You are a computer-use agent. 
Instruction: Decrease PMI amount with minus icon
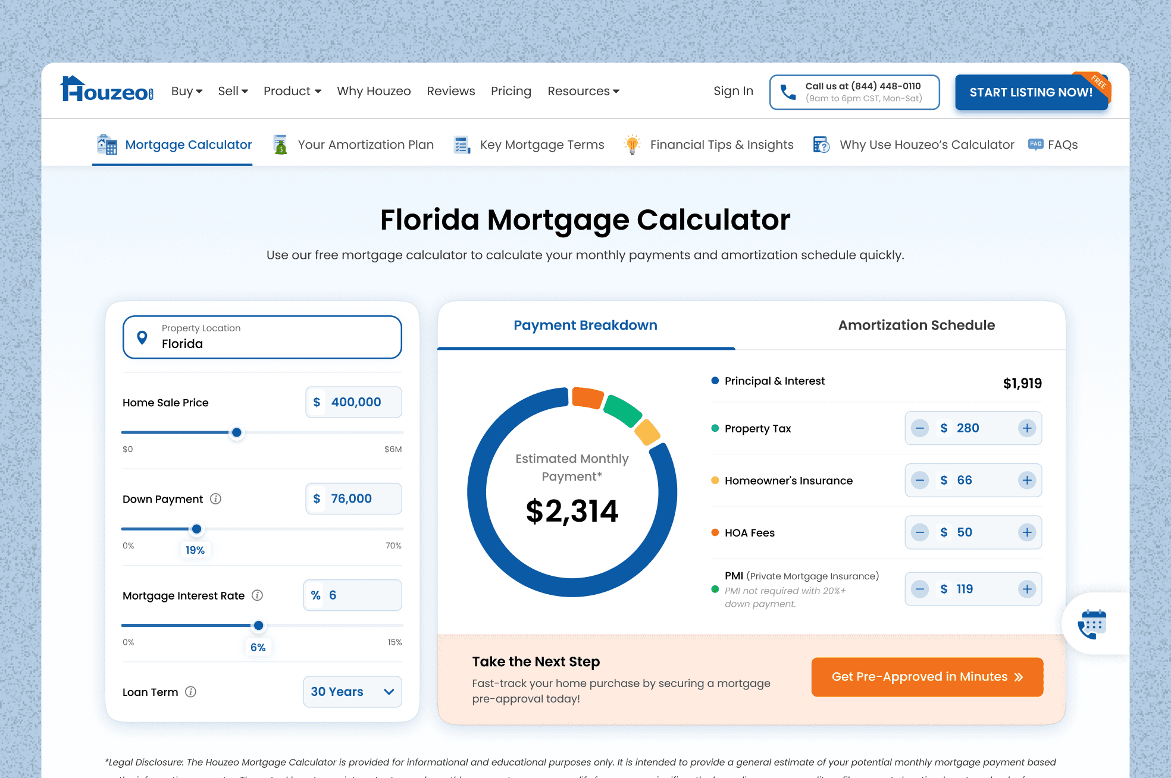[x=920, y=589]
